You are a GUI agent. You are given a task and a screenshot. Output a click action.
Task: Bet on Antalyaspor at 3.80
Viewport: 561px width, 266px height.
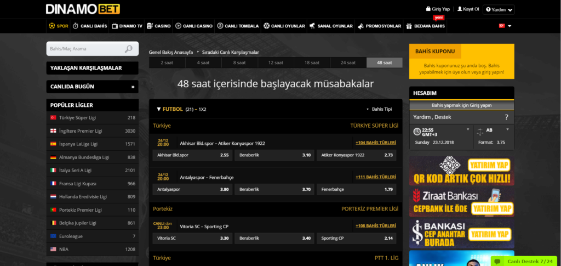point(192,189)
